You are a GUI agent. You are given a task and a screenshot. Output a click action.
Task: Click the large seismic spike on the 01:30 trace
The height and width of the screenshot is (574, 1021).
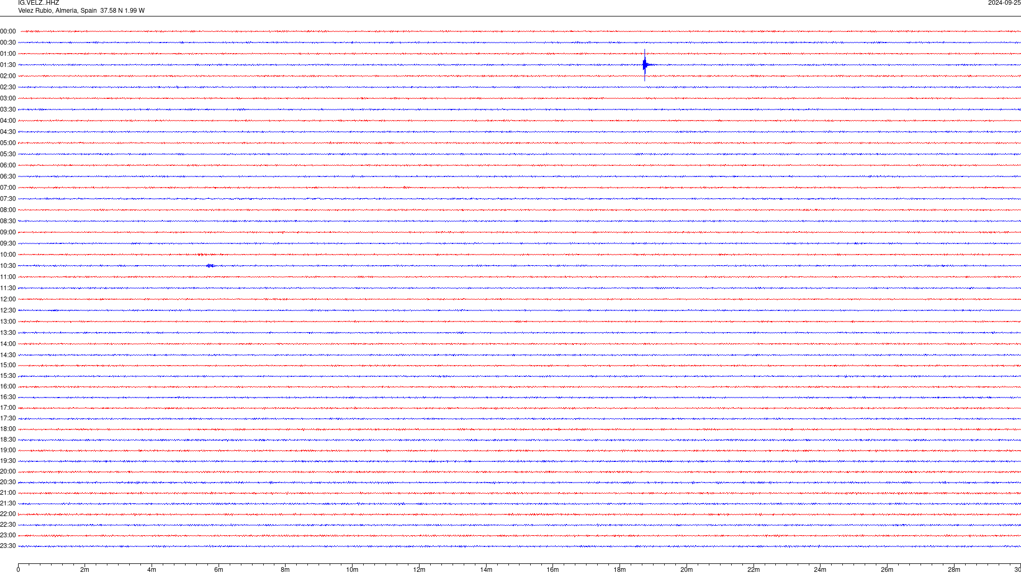(645, 65)
